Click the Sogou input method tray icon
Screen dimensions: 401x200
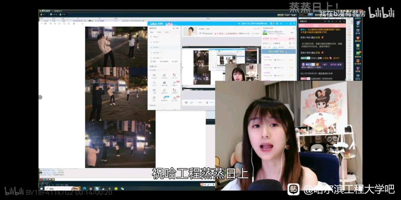click(x=202, y=185)
